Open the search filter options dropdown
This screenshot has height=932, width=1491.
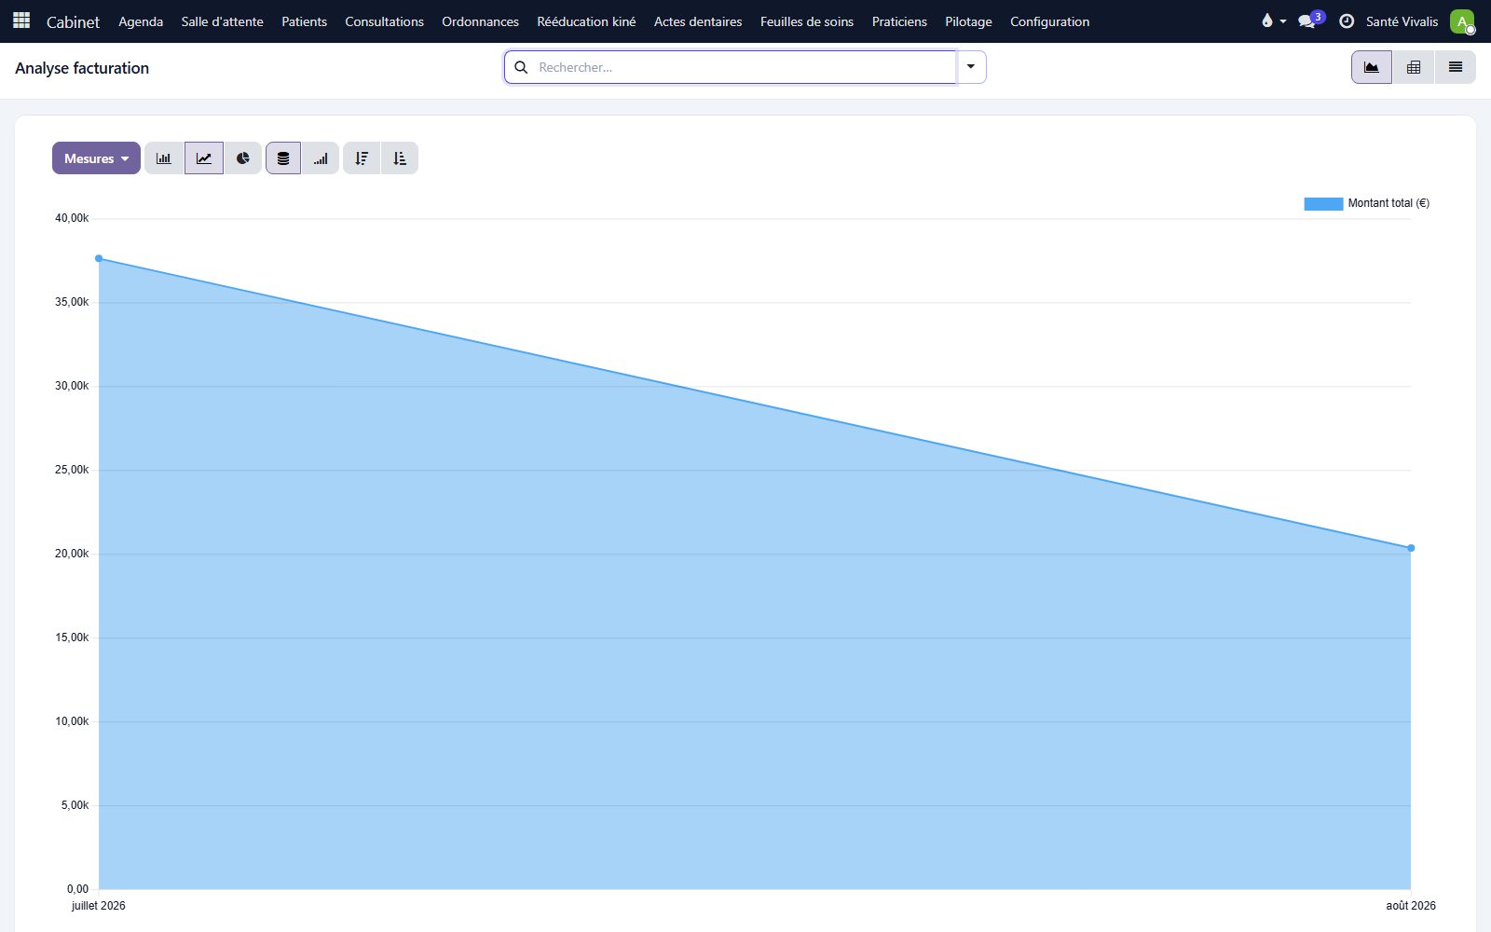pos(971,67)
